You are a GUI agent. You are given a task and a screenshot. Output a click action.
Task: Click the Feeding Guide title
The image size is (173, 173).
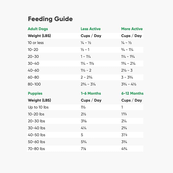50,19
